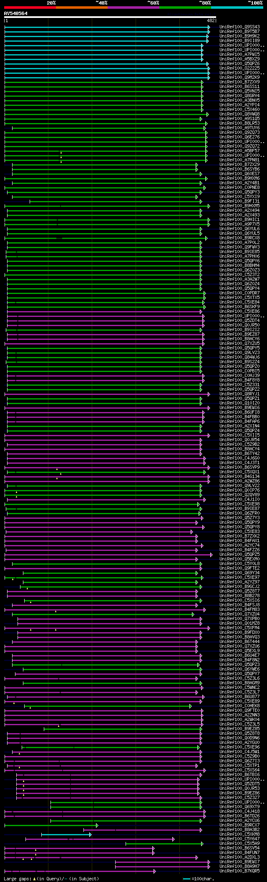Image resolution: width=267 pixels, height=882 pixels.
Task: Open hit UniRef100_B9II89
Action: [x=239, y=41]
